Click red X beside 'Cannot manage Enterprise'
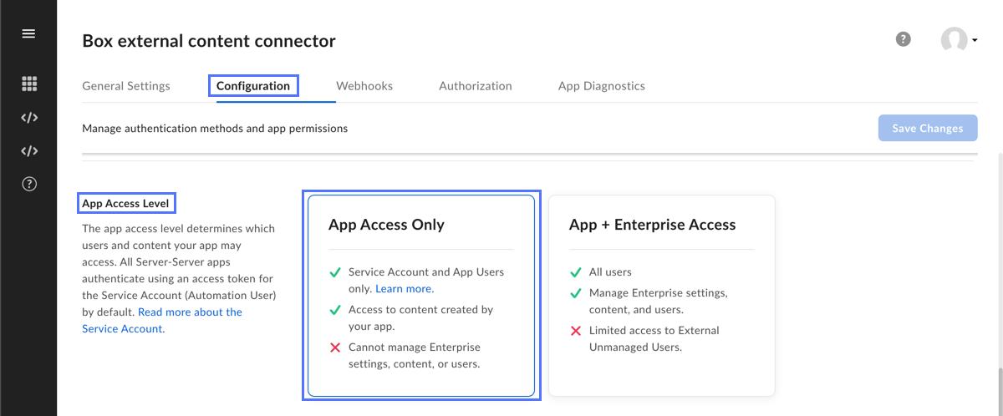Viewport: 1003px width, 416px height. [x=335, y=348]
